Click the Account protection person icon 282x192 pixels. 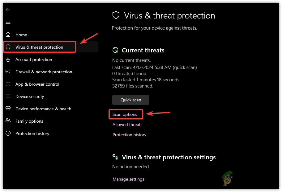(8, 59)
